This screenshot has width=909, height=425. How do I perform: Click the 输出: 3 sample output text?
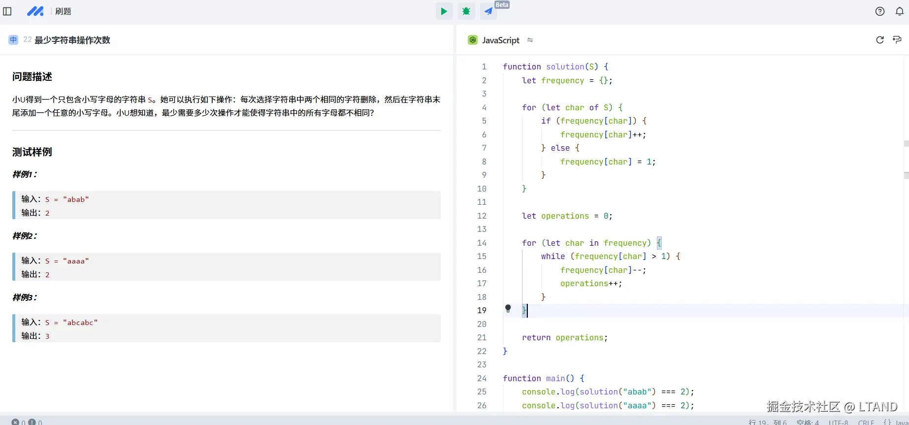point(35,336)
